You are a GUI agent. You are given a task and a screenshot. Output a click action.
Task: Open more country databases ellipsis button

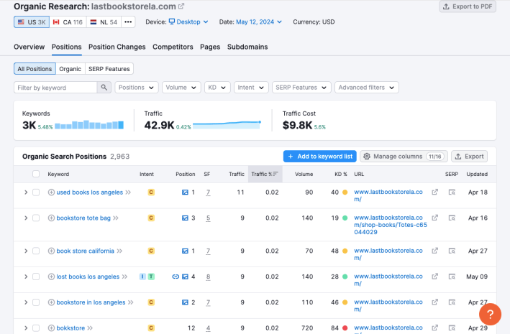pos(128,22)
